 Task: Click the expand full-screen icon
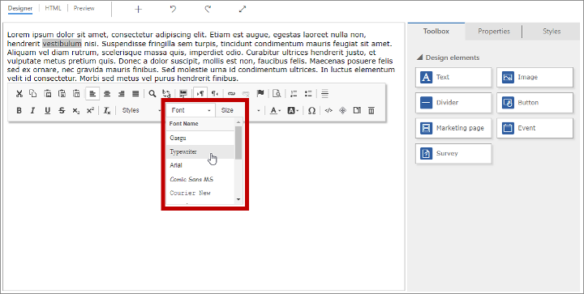(243, 9)
